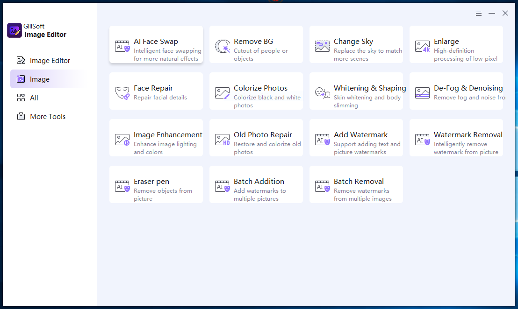Click the Change Sky icon
This screenshot has width=518, height=309.
point(322,46)
